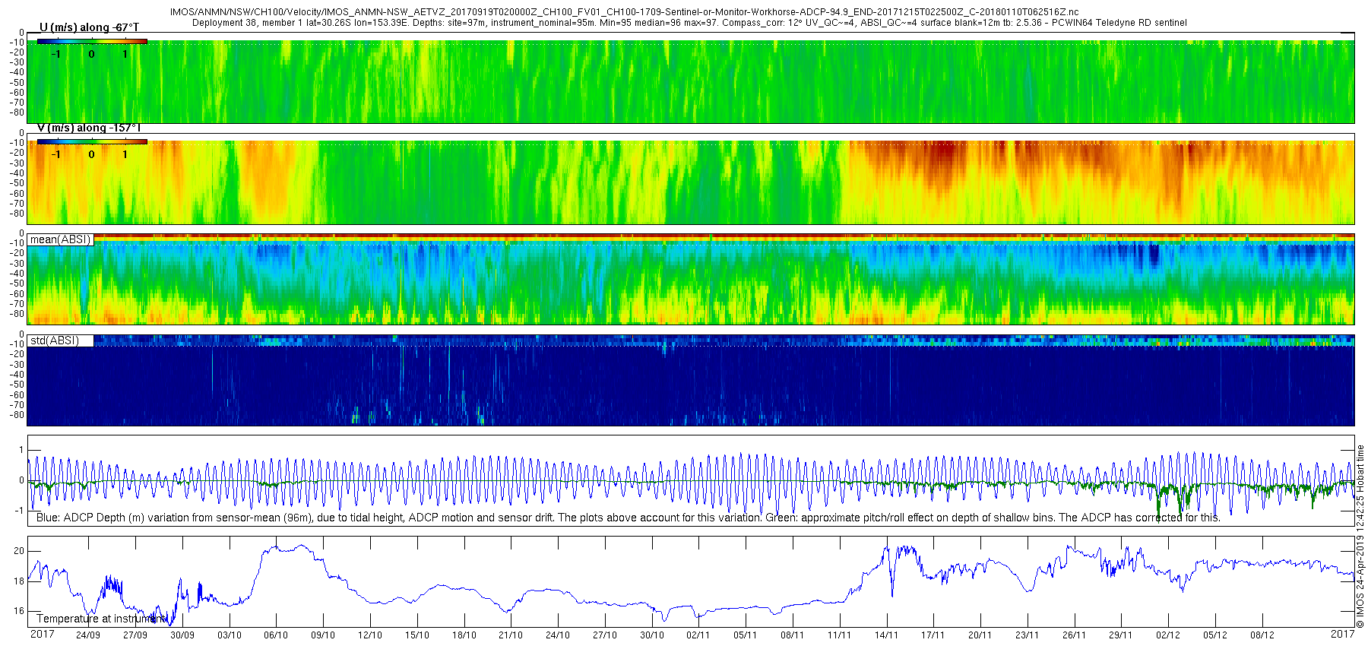Click the 14/11 date tick label
The width and height of the screenshot is (1368, 646).
pyautogui.click(x=886, y=635)
